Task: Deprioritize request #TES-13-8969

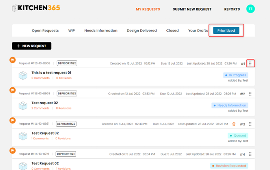Action: point(67,94)
